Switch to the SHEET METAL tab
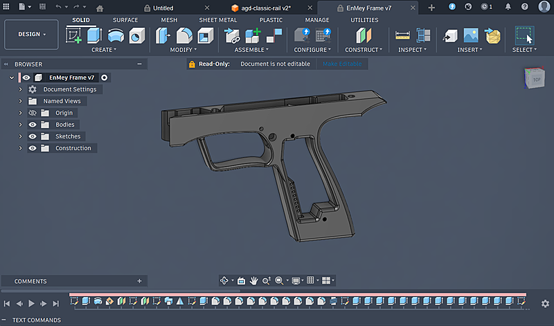This screenshot has height=326, width=554. coord(218,20)
